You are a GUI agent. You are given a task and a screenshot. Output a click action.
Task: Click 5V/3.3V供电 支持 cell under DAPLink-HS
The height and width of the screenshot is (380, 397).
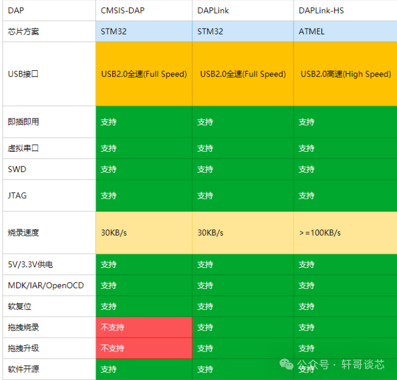tap(345, 264)
